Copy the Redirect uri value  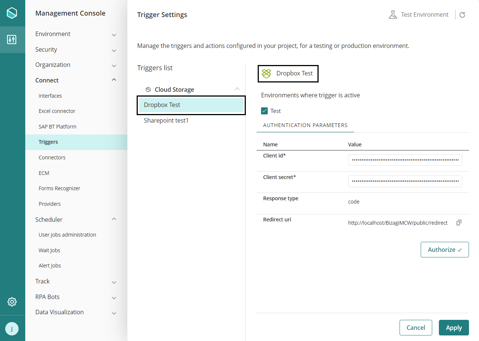click(459, 223)
